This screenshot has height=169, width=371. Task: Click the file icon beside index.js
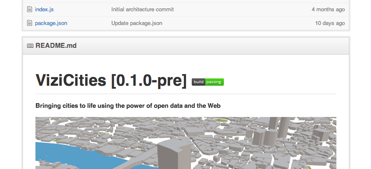pyautogui.click(x=30, y=10)
